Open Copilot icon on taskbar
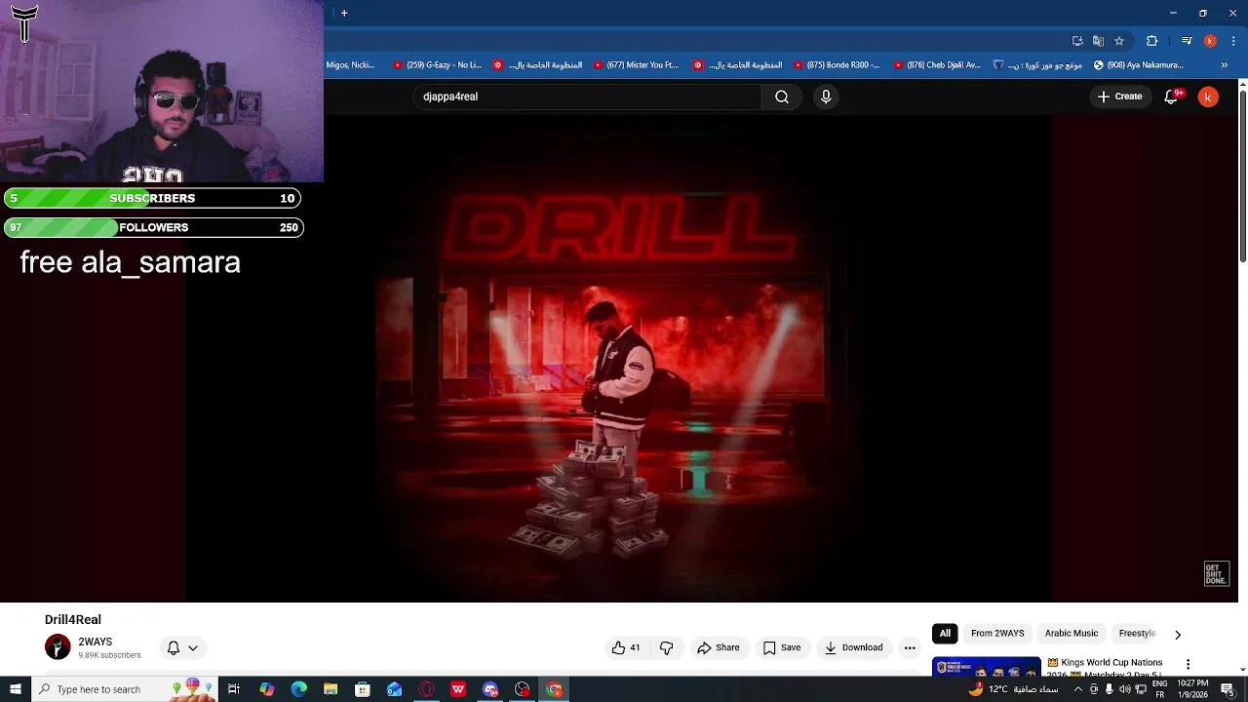This screenshot has width=1248, height=702. [x=266, y=689]
